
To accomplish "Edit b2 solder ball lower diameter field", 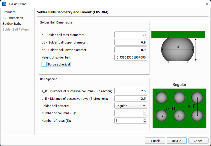I will 130,50.
